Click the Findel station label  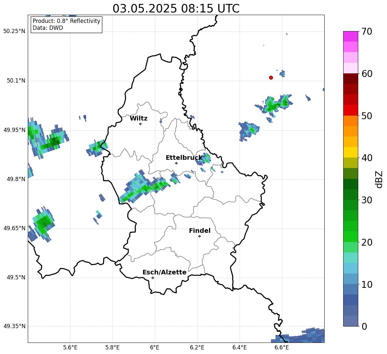pyautogui.click(x=200, y=231)
